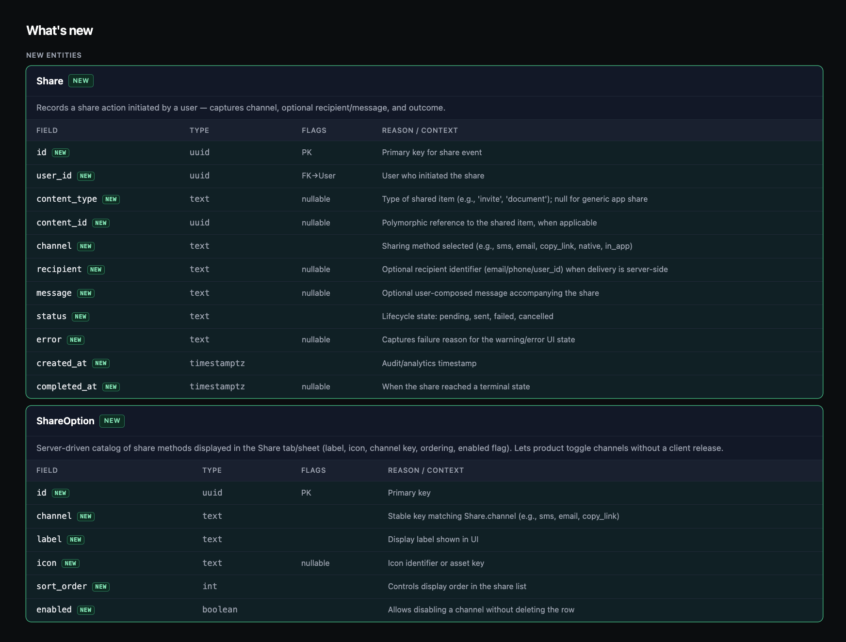Click the "Lifecycle state: pending, sent, failed, cancelled" text
Image resolution: width=846 pixels, height=642 pixels.
[x=468, y=316]
